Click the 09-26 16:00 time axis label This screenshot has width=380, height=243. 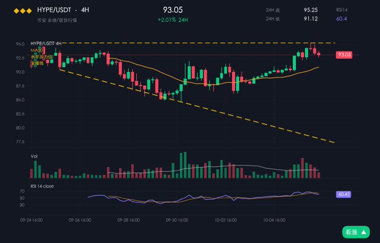coord(80,220)
